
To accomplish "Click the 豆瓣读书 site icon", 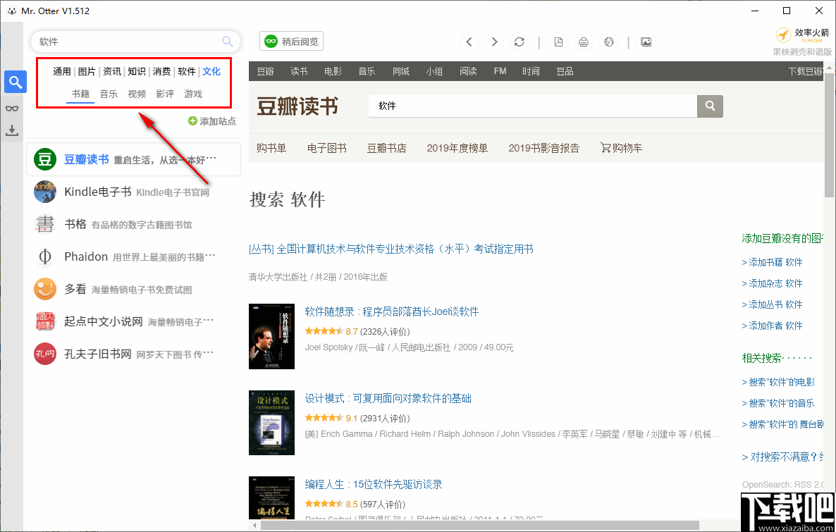I will [x=45, y=159].
